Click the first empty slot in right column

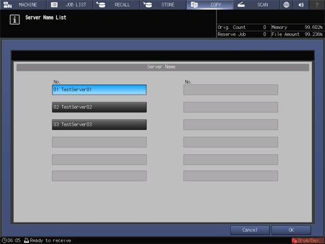(231, 90)
